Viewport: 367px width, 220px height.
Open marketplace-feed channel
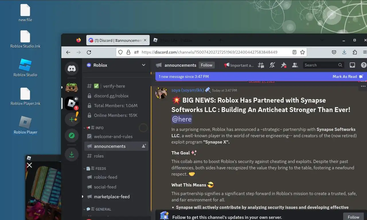[116, 197]
